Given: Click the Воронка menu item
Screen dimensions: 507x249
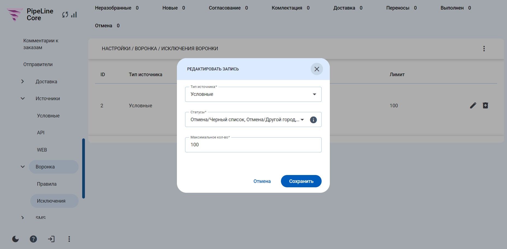Looking at the screenshot, I should pyautogui.click(x=54, y=167).
